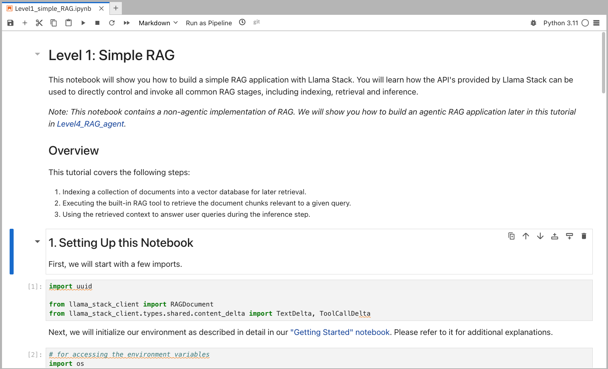Switch kernel via Python 3.11 label
Viewport: 608px width, 369px height.
(561, 23)
